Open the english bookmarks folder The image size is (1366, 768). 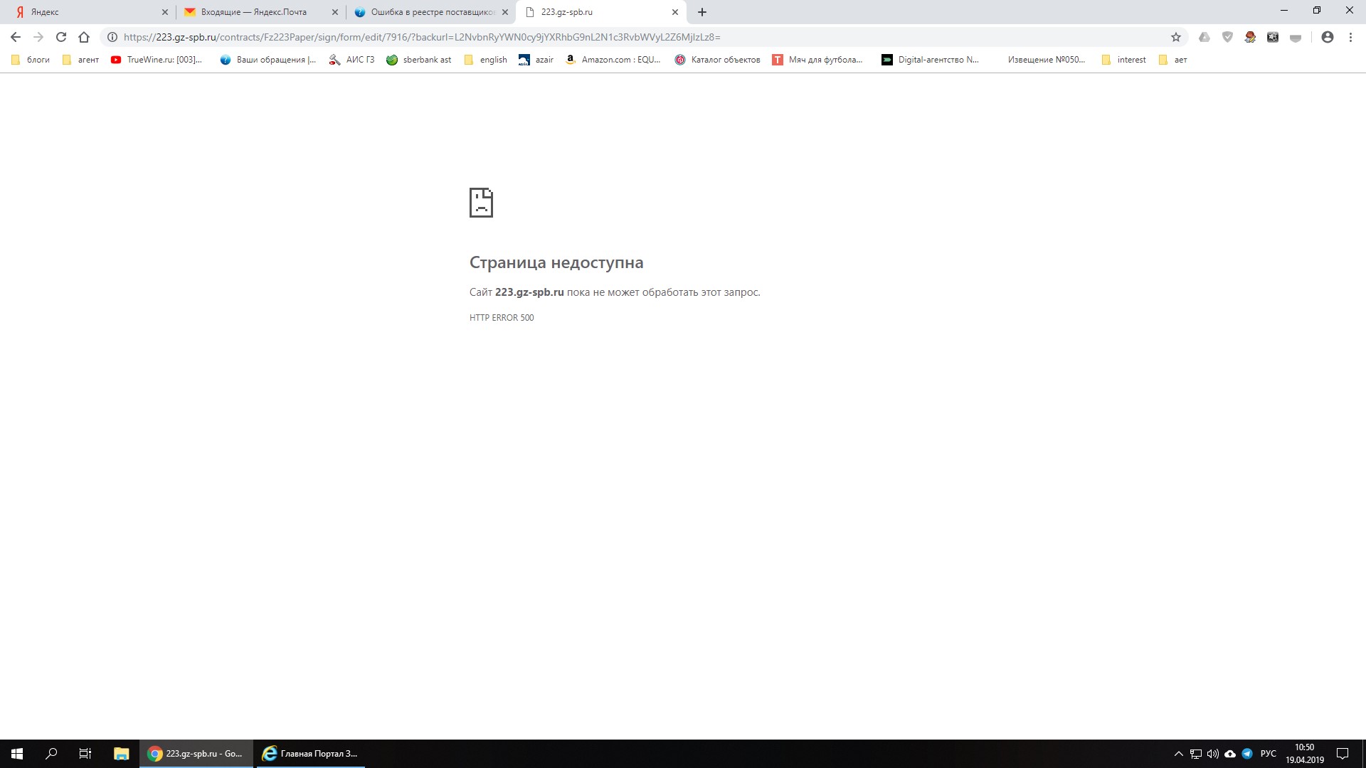tap(486, 60)
